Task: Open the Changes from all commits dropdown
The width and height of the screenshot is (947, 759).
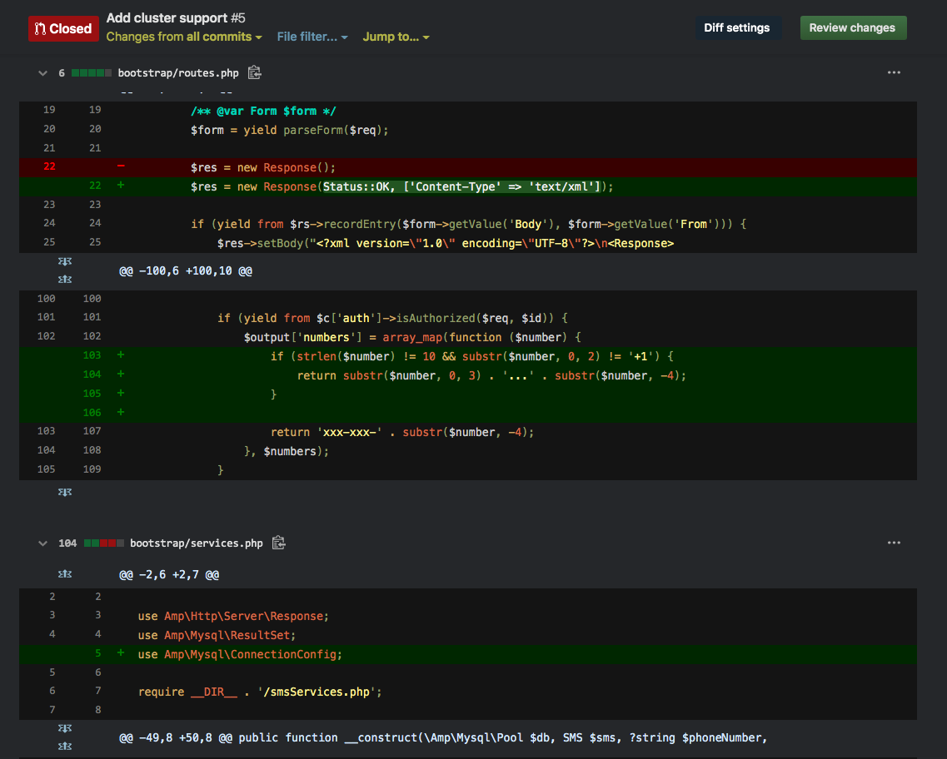Action: [184, 37]
